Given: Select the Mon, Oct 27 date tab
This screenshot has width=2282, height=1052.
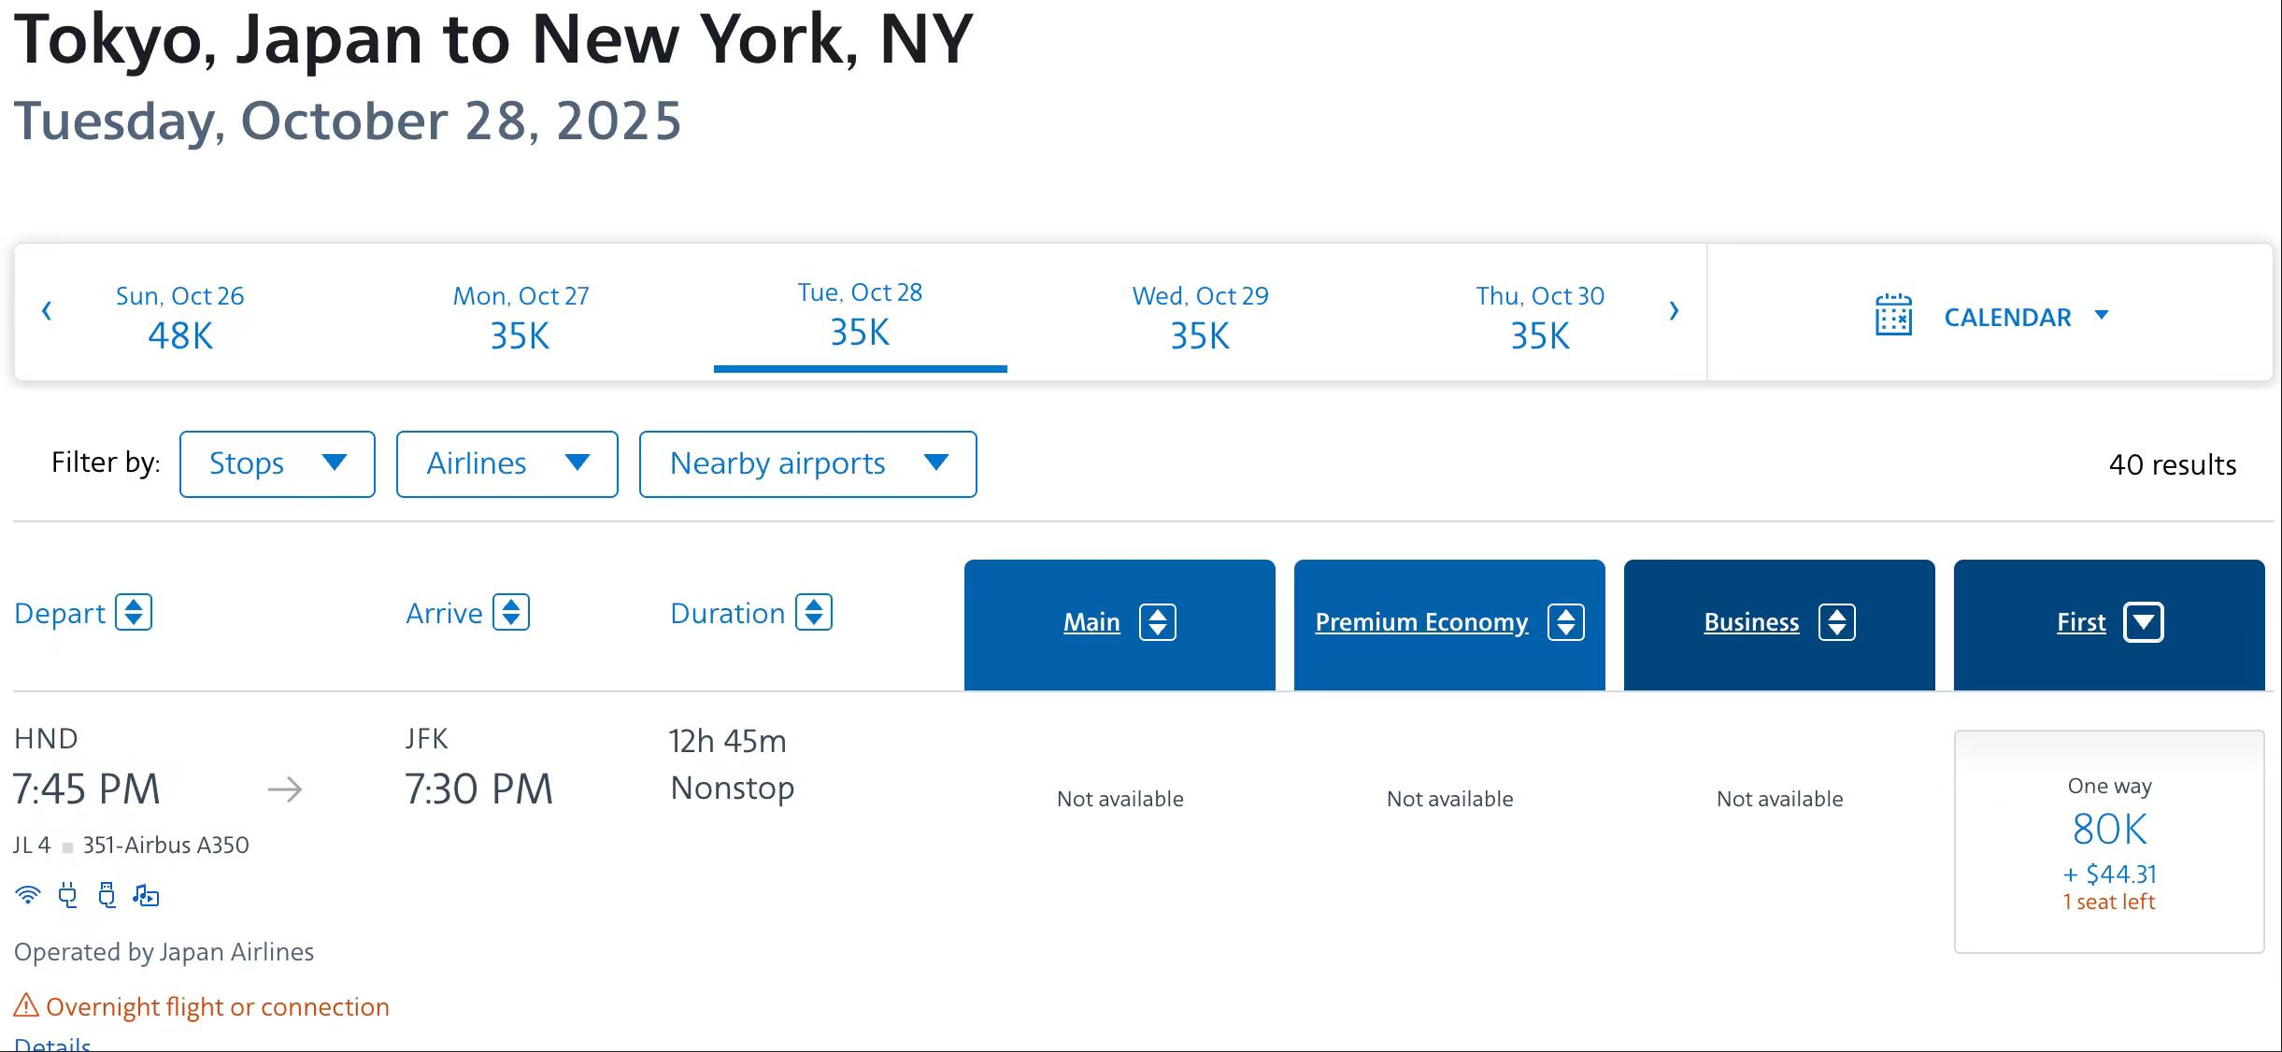Looking at the screenshot, I should coord(521,318).
